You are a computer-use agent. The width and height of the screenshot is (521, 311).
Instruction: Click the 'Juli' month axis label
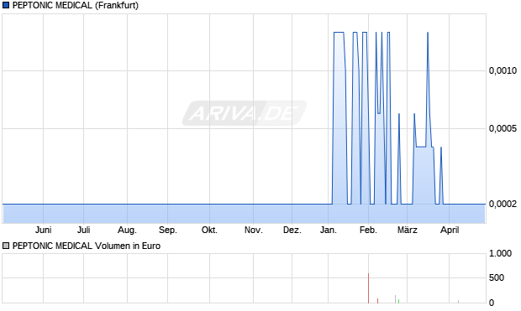point(84,230)
